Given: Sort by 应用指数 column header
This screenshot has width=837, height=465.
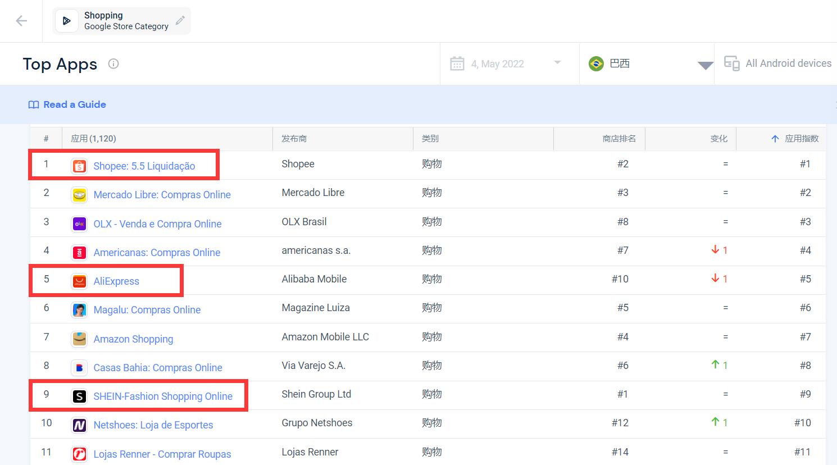Looking at the screenshot, I should pyautogui.click(x=800, y=139).
